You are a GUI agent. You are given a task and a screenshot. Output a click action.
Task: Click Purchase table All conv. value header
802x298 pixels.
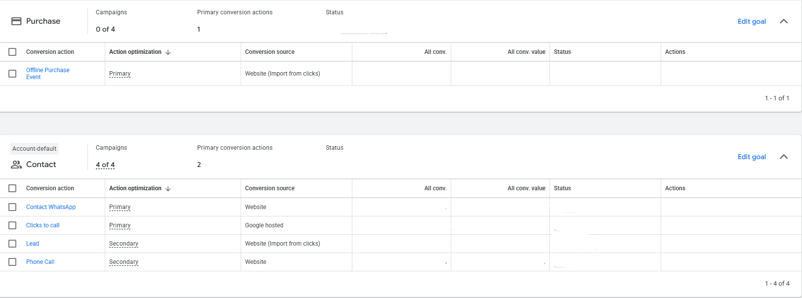click(526, 52)
